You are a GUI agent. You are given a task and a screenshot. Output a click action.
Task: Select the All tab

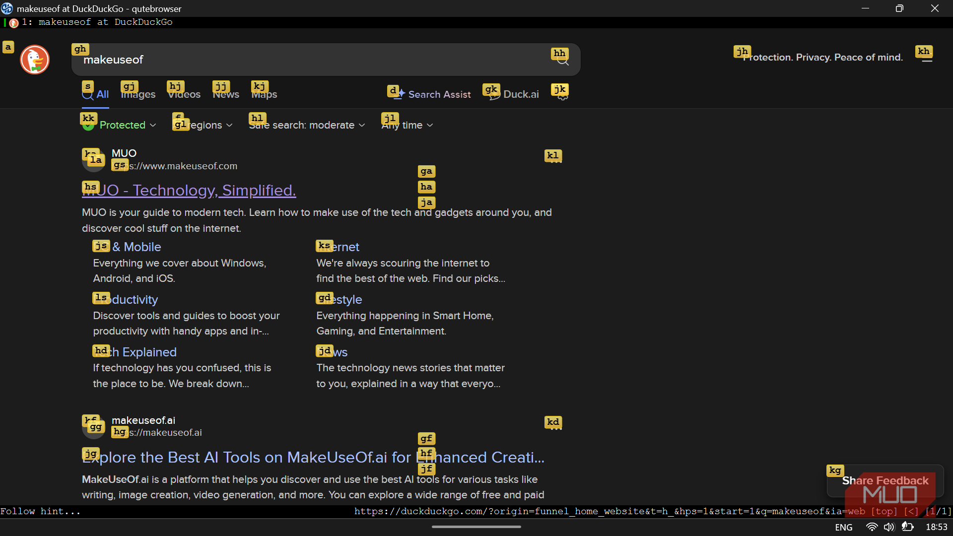pos(95,94)
